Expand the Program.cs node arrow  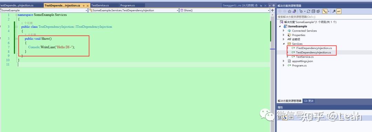click(284, 65)
